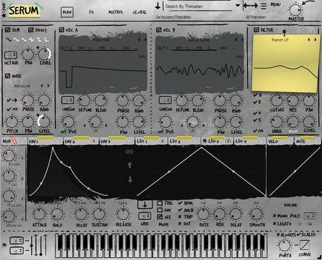This screenshot has height=260, width=322.
Task: Select the LFO 2 modulation tab
Action: (184, 141)
